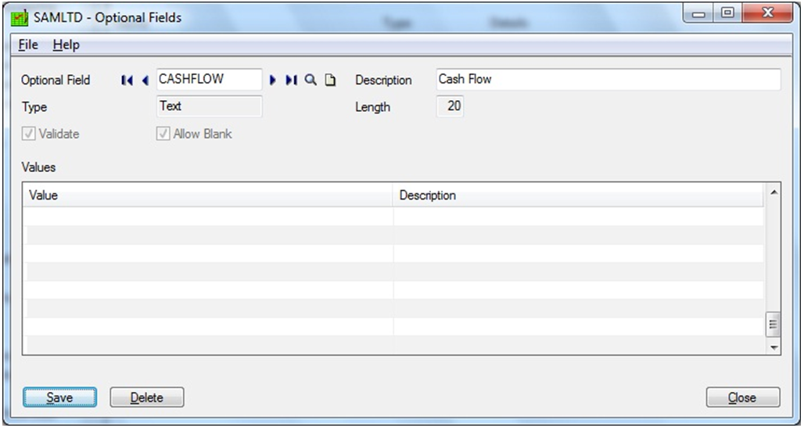
Task: Click the Description column header in grid
Action: tap(578, 196)
